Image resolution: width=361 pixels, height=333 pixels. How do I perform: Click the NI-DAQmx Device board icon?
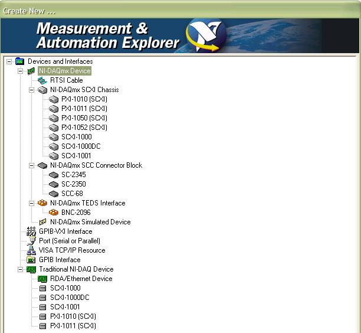click(31, 71)
